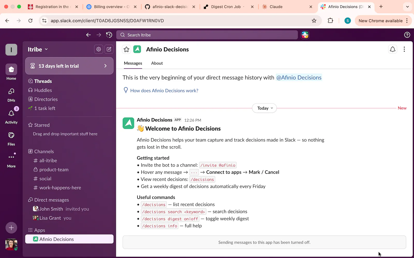
Task: Click the plus create-new button in sidebar
Action: tap(11, 228)
